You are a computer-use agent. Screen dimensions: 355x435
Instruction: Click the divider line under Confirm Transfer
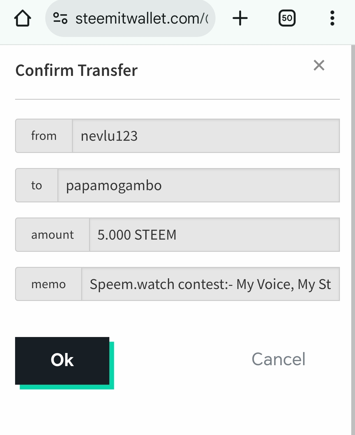pyautogui.click(x=177, y=99)
